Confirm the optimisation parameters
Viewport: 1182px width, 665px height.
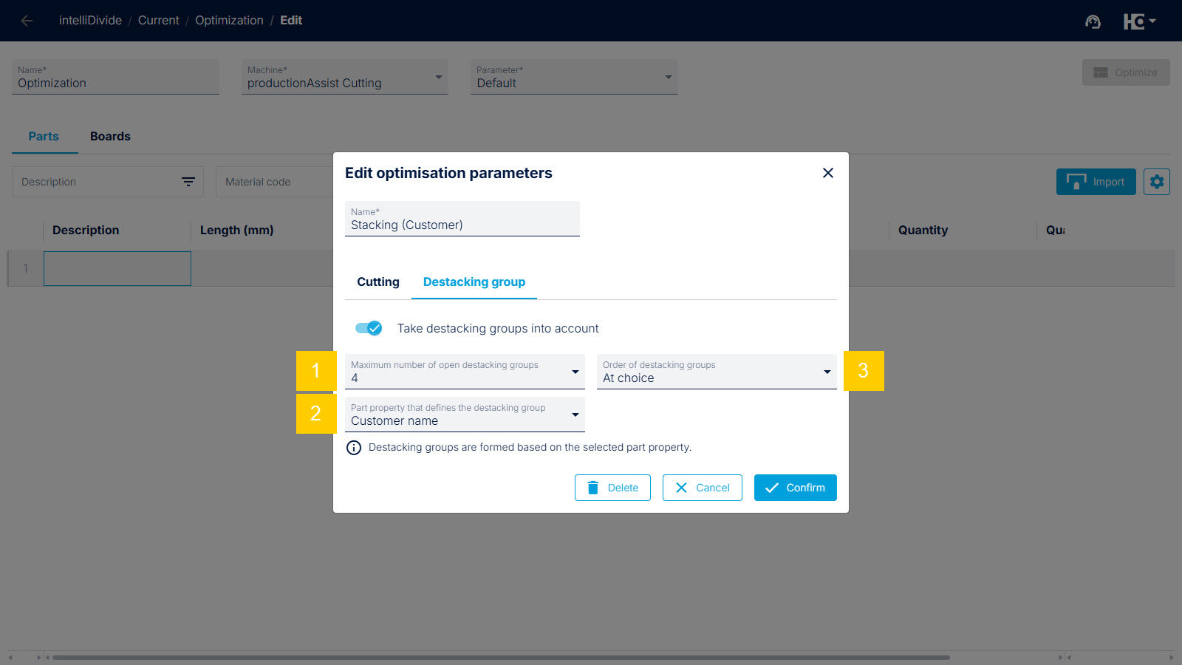point(796,488)
